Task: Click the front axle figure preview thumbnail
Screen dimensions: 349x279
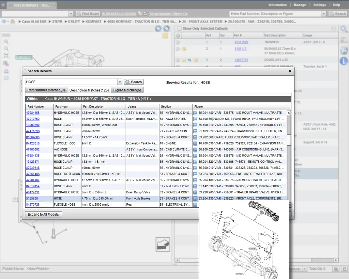Action: click(x=244, y=239)
